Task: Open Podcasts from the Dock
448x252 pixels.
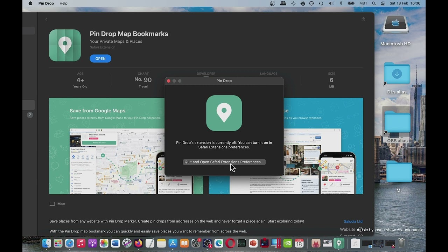Action: [x=92, y=243]
